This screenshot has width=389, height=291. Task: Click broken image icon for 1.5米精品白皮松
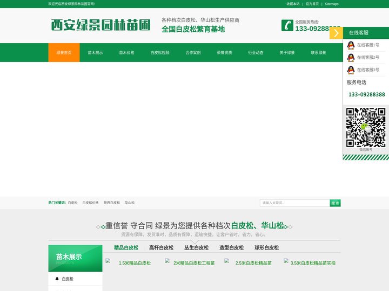(x=108, y=261)
